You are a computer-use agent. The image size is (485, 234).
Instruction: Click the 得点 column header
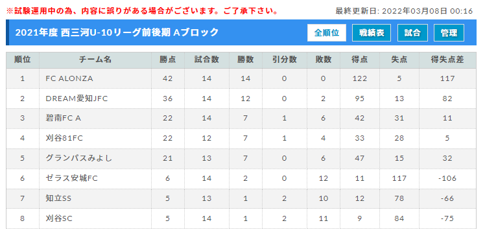[360, 60]
